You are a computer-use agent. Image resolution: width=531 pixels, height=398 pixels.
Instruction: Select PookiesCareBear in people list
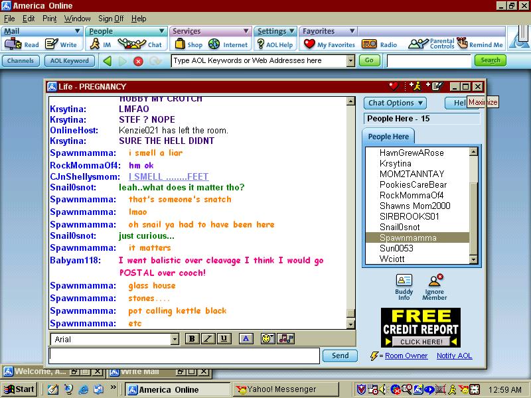click(x=413, y=185)
